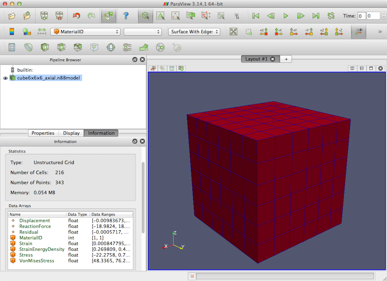Click the Disconnect from server icon
This screenshot has height=281, width=387.
[x=59, y=16]
